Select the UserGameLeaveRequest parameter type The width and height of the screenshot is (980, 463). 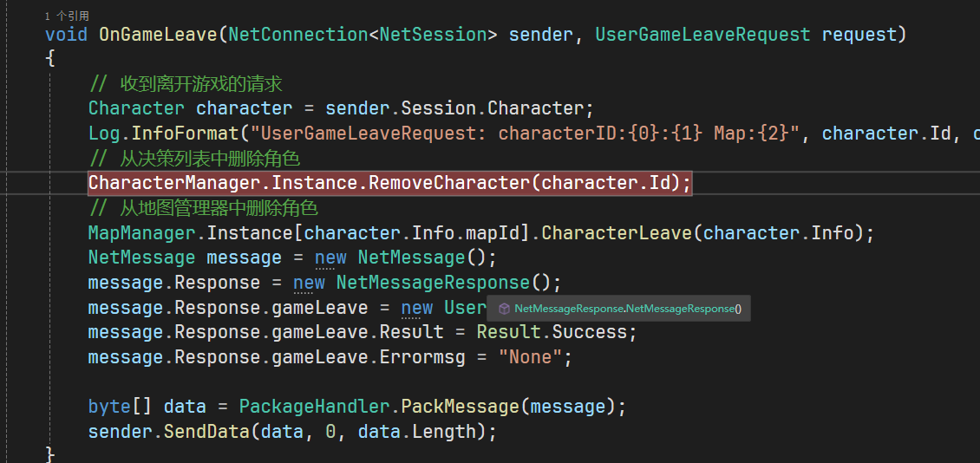point(702,35)
